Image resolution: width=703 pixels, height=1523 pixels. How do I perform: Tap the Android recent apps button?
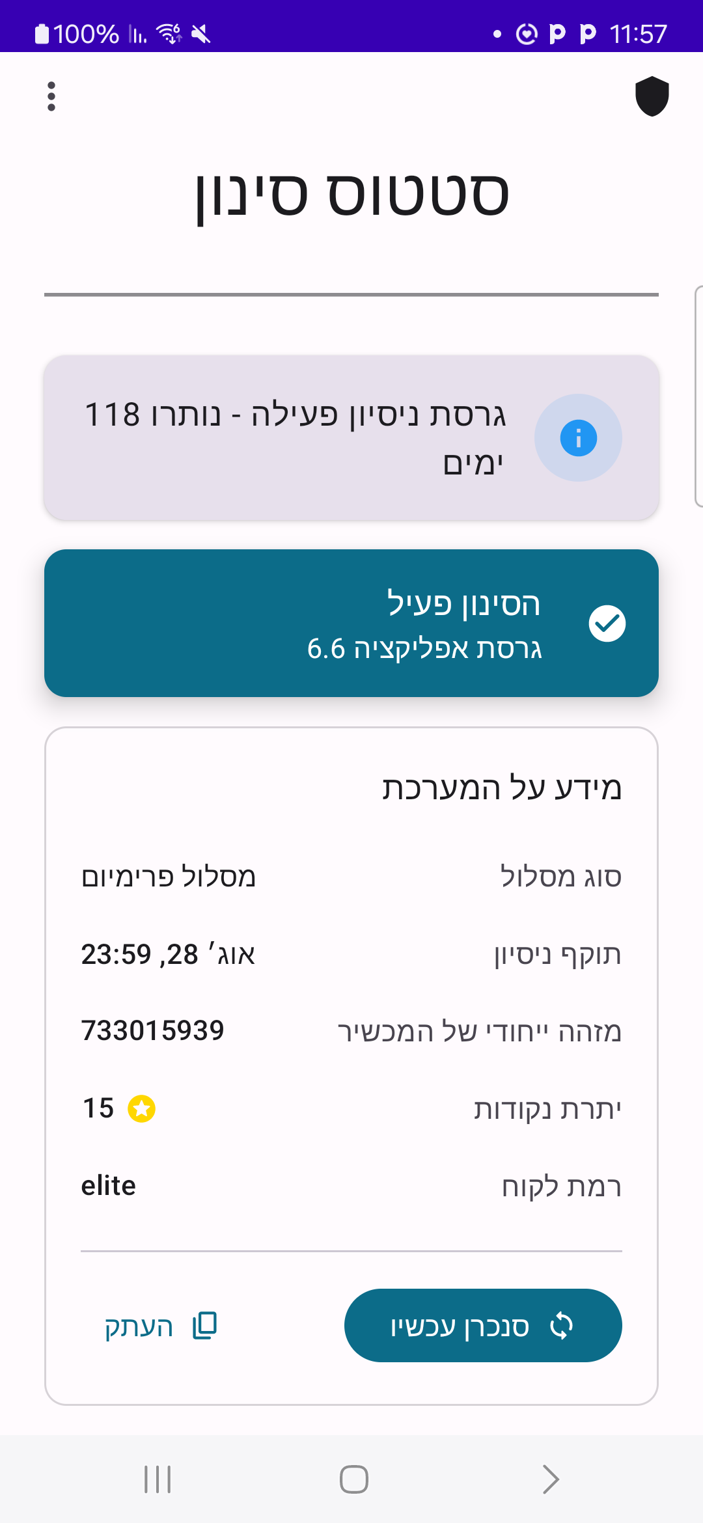pyautogui.click(x=158, y=1479)
